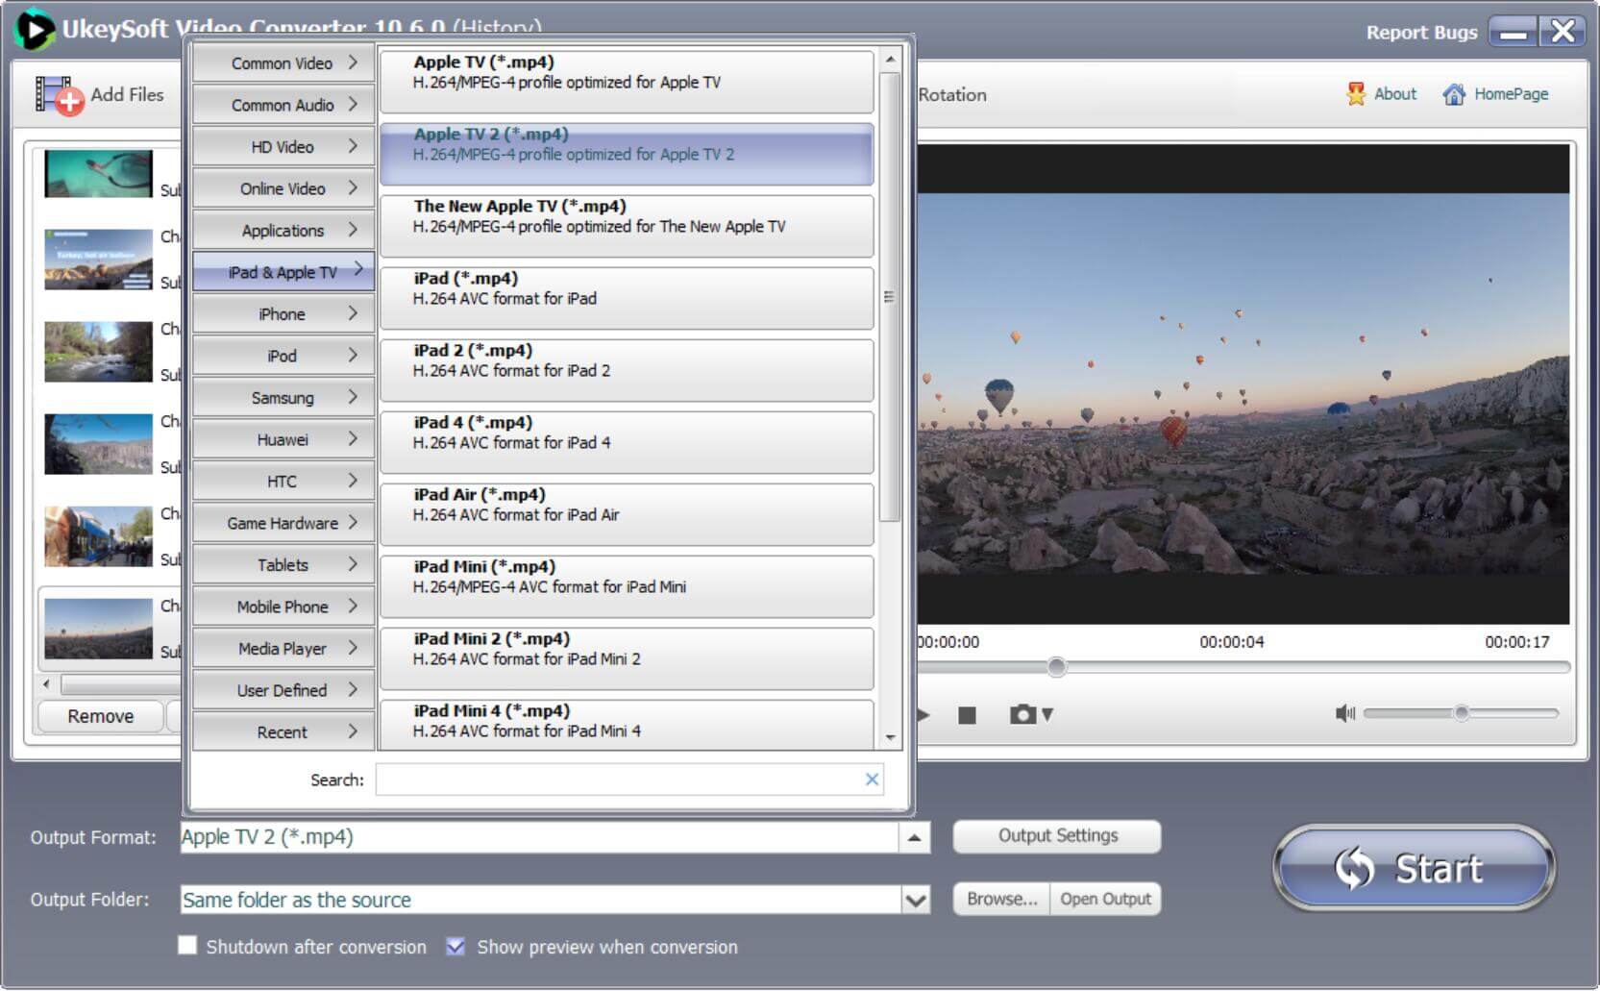The image size is (1600, 991).
Task: Open snapshot options dropdown arrow
Action: click(1047, 715)
